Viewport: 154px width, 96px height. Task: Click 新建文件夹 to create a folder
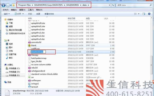(x=49, y=14)
